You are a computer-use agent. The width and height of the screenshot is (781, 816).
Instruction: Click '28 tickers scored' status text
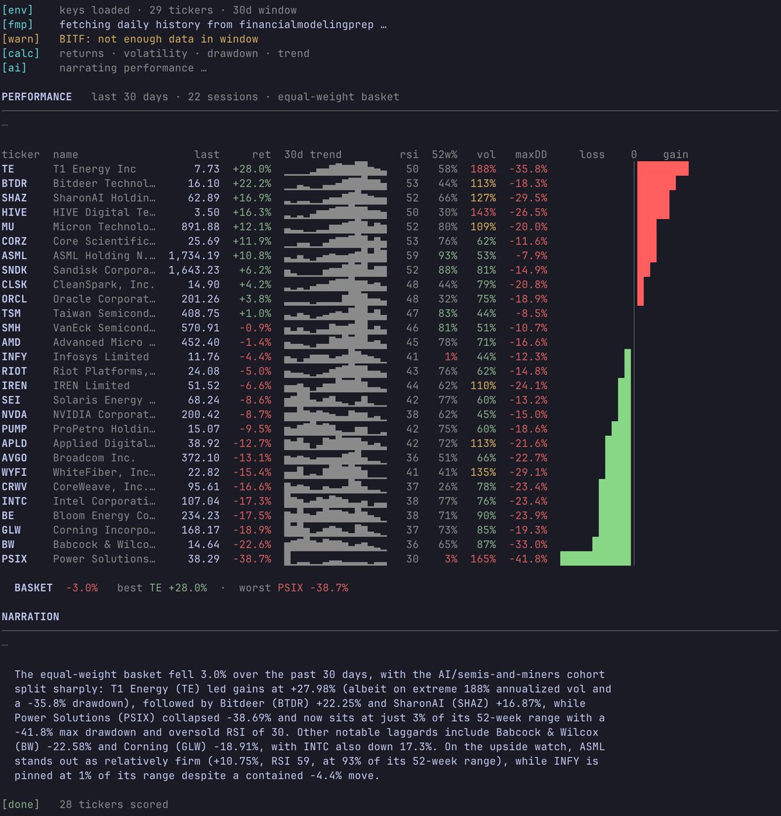[114, 804]
